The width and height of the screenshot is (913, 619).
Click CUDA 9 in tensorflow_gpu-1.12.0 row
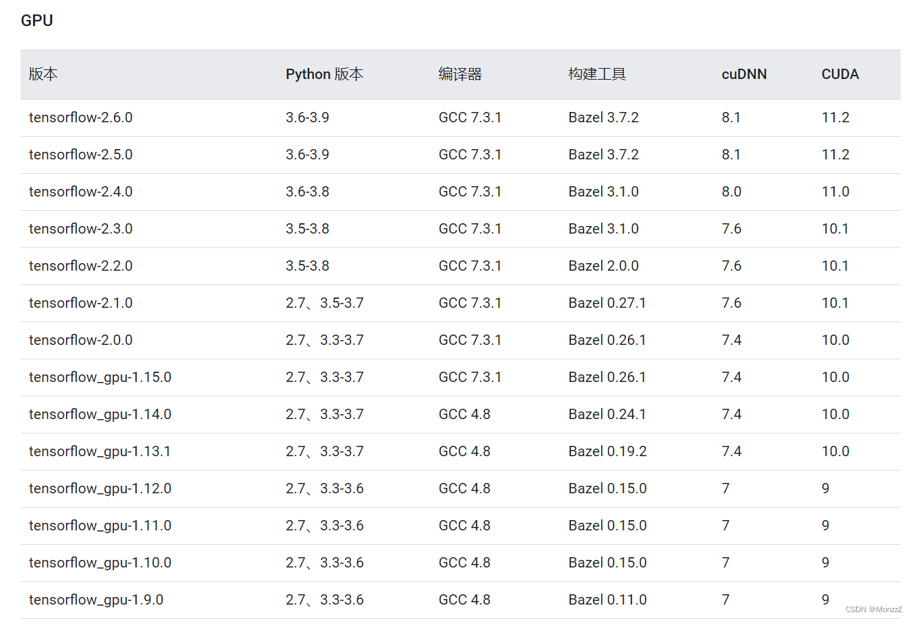coord(826,488)
